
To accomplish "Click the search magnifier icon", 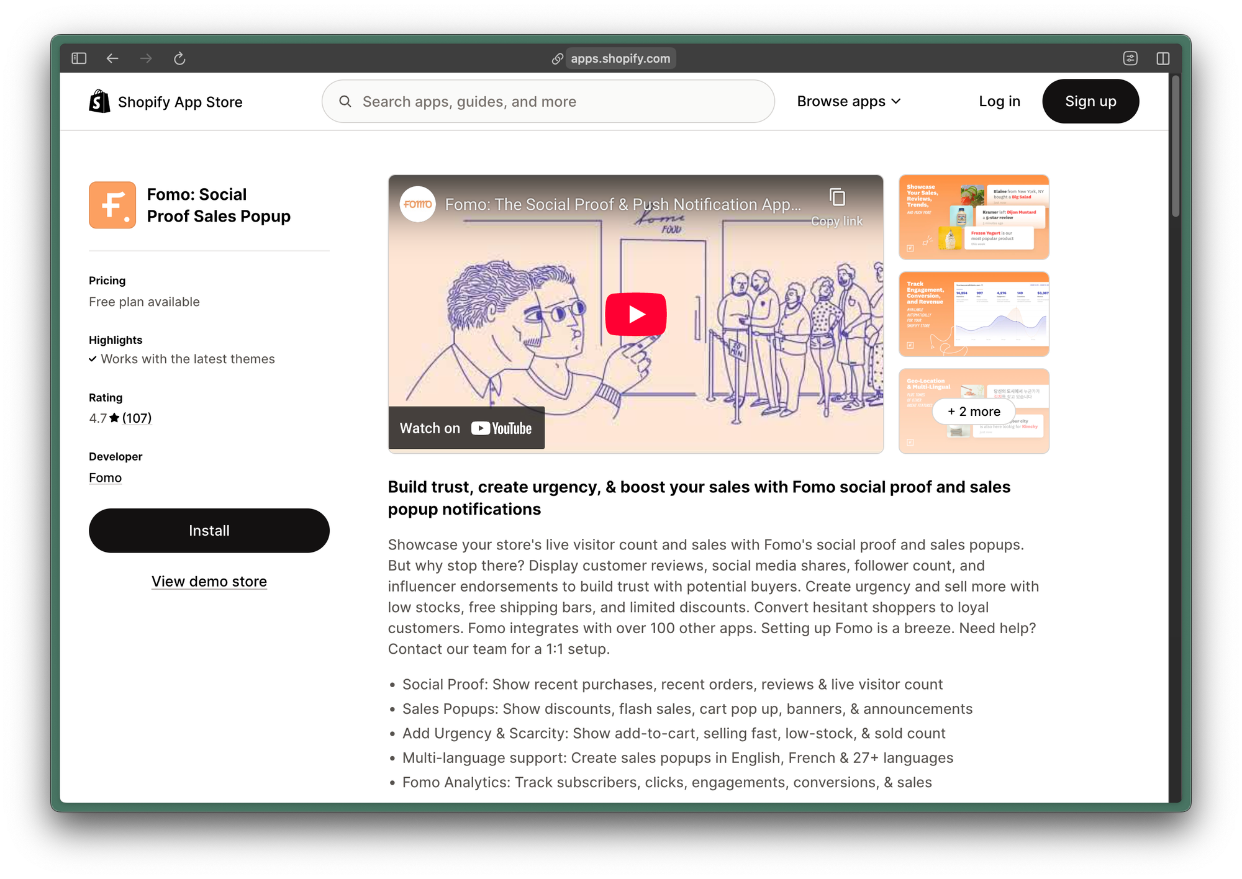I will (x=345, y=101).
